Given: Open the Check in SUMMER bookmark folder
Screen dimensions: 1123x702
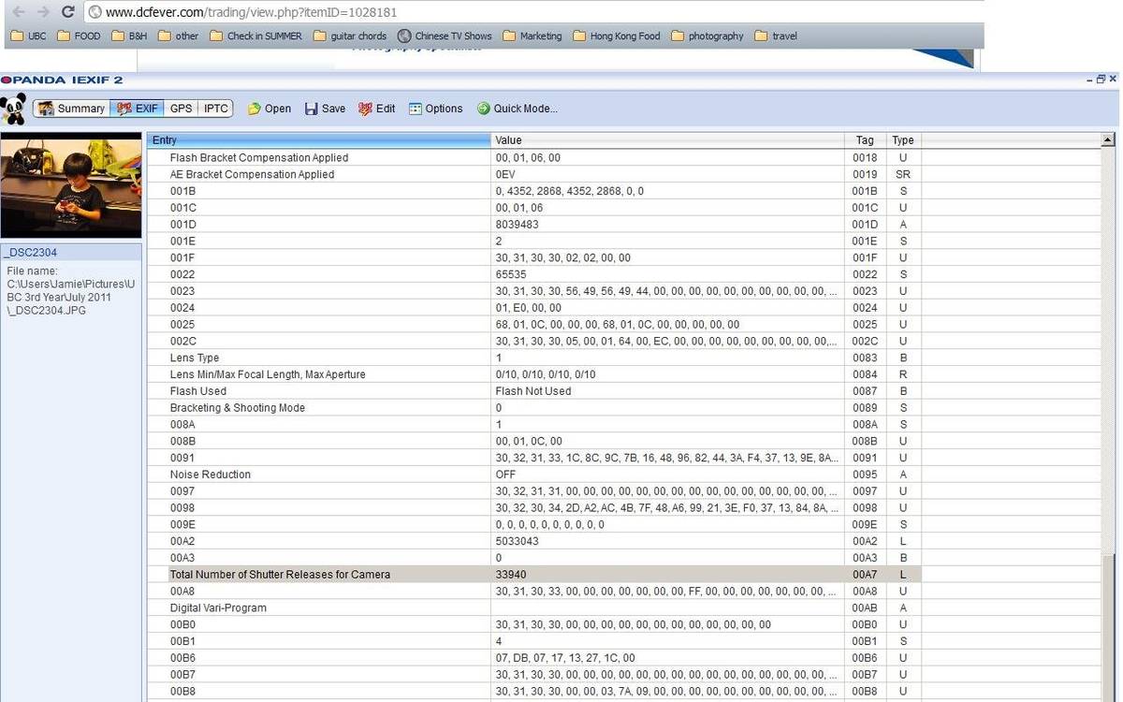Looking at the screenshot, I should [x=255, y=36].
